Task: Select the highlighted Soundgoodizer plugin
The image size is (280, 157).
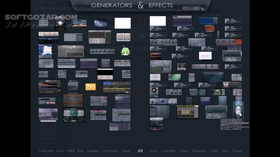Action: 238,110
